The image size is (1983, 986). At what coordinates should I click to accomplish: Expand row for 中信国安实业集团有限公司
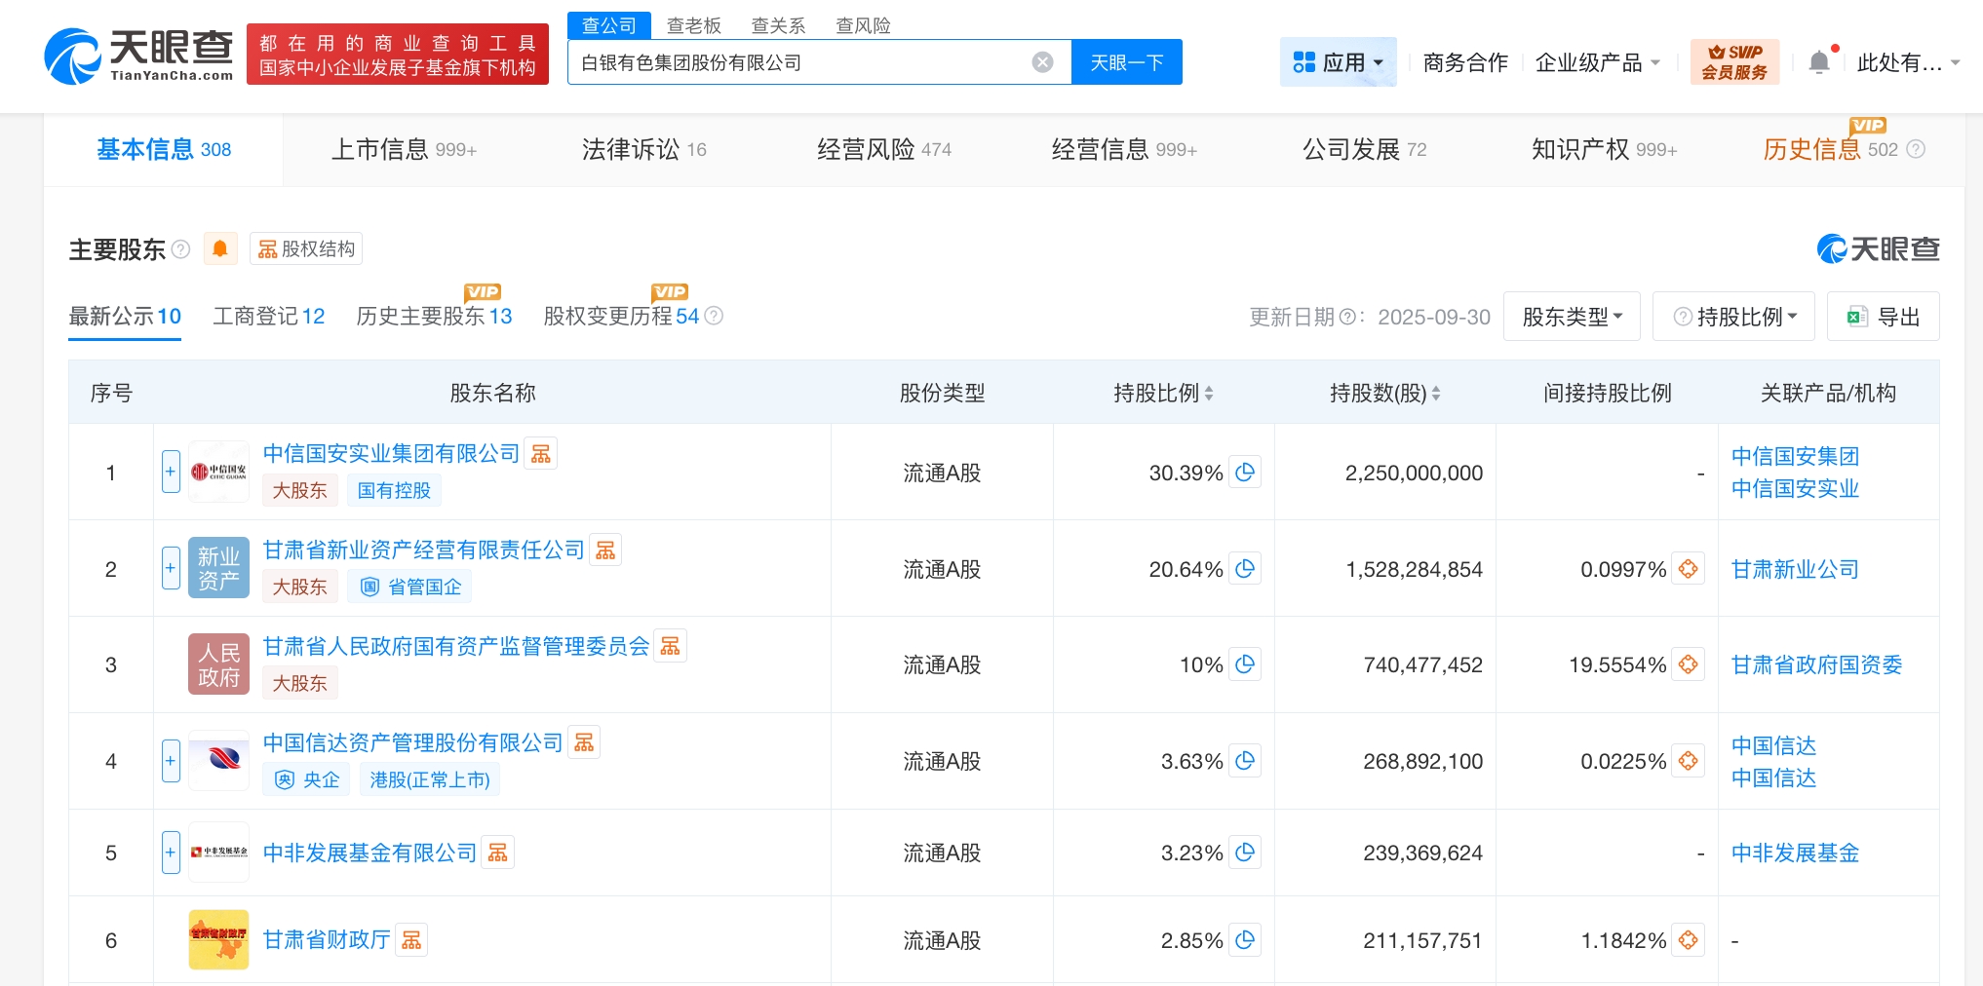click(x=171, y=473)
